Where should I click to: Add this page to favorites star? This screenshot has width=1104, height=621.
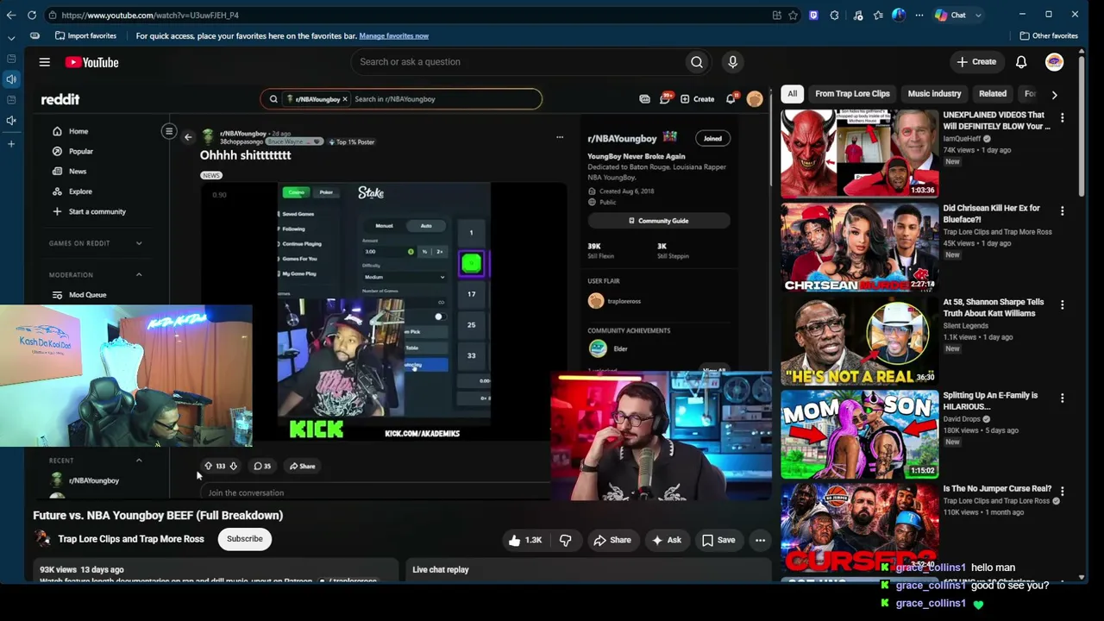[793, 15]
